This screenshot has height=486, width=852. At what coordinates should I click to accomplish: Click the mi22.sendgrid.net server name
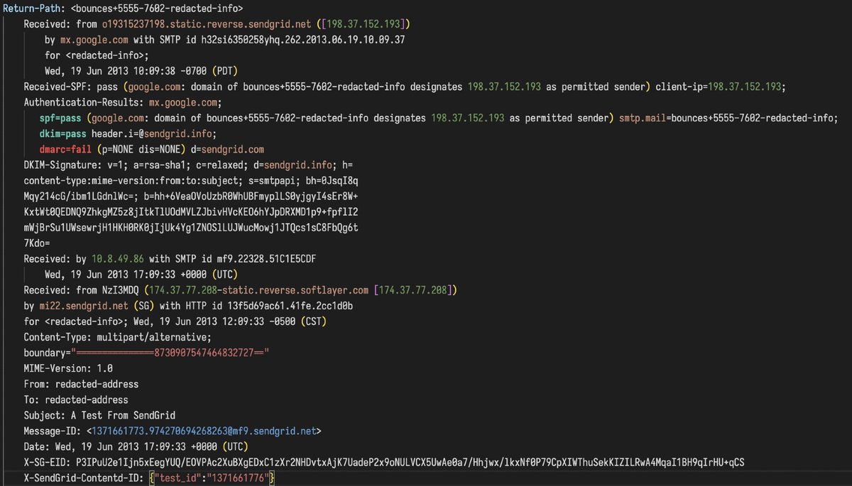click(84, 306)
